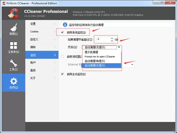Decrease GB threshold with down arrow
This screenshot has width=177, height=133.
pos(112,41)
